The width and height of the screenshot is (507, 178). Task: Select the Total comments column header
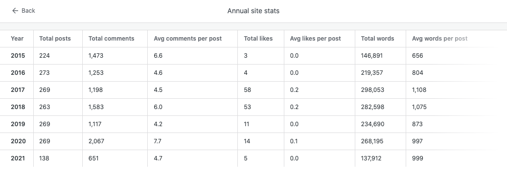pos(111,39)
